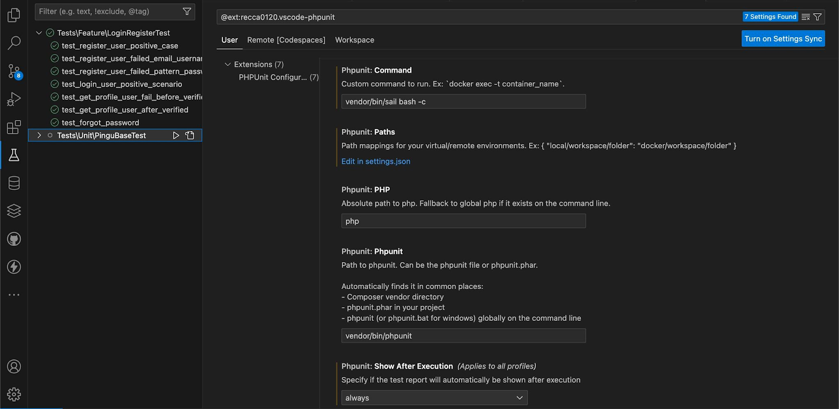Open the Database view in the activity bar
839x409 pixels.
[14, 183]
